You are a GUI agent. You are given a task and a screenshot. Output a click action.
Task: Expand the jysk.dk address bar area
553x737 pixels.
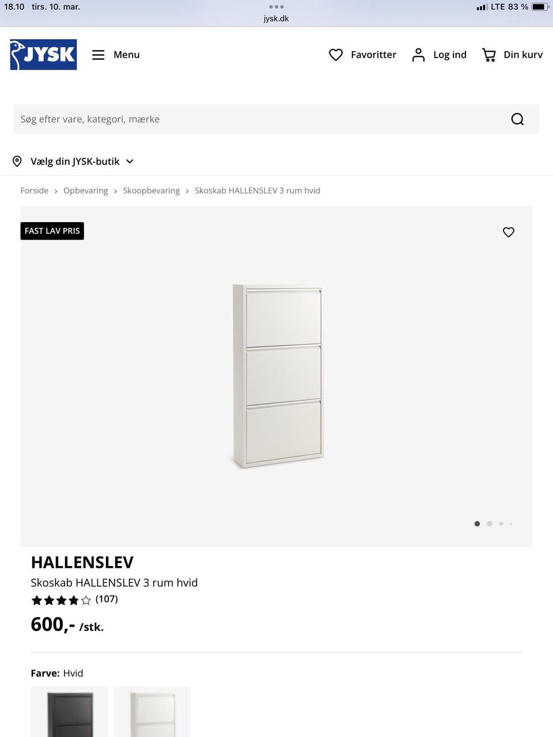point(276,18)
